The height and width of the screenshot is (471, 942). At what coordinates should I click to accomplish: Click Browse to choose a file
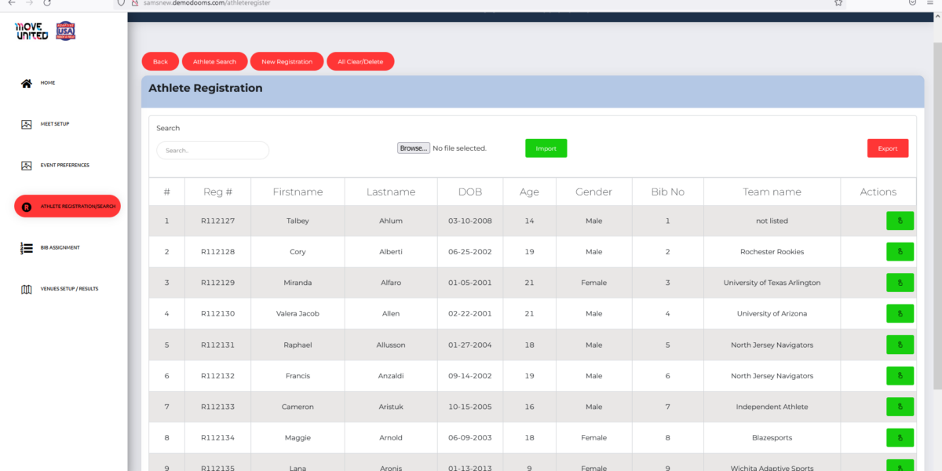414,148
